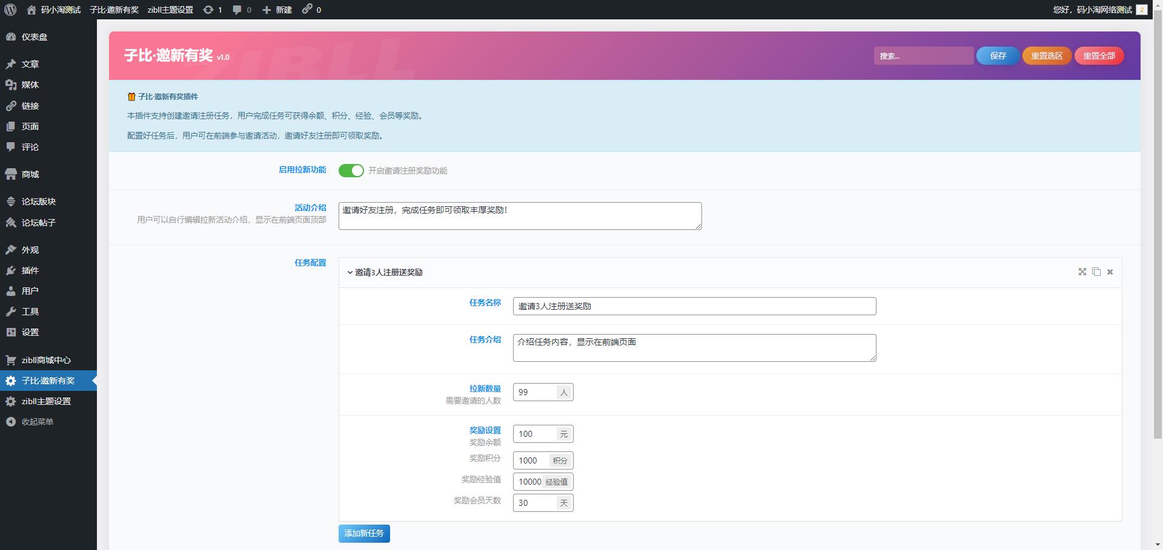The height and width of the screenshot is (550, 1163).
Task: Click the 保存 save button
Action: 998,56
